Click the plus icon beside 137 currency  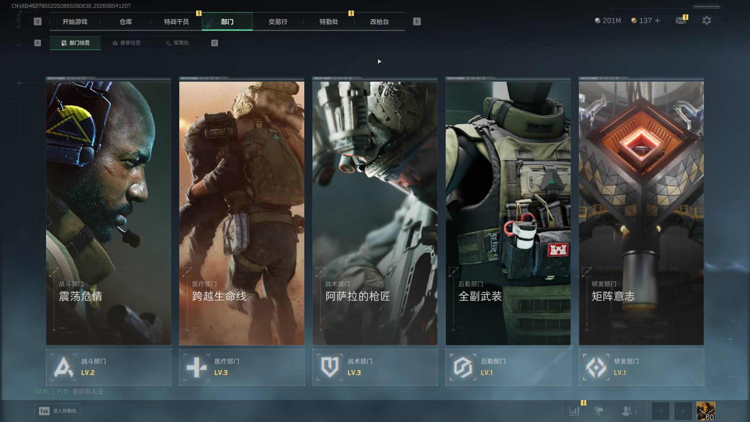pos(657,20)
